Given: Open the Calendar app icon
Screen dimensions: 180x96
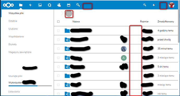Looking at the screenshot, I should coord(69,5).
